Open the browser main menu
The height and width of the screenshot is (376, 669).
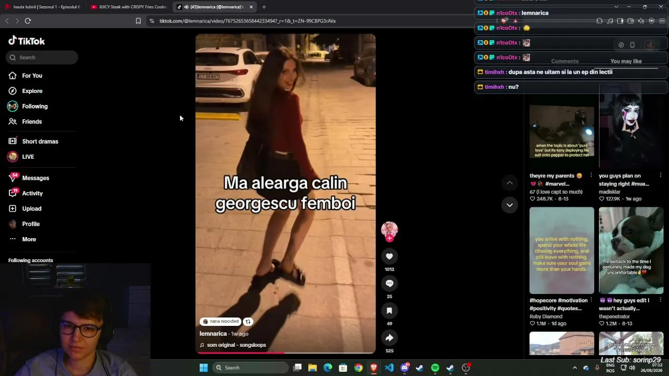[x=662, y=21]
